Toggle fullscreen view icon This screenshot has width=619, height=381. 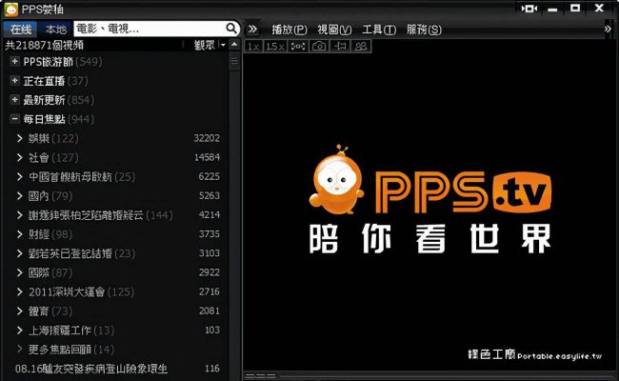pos(298,47)
